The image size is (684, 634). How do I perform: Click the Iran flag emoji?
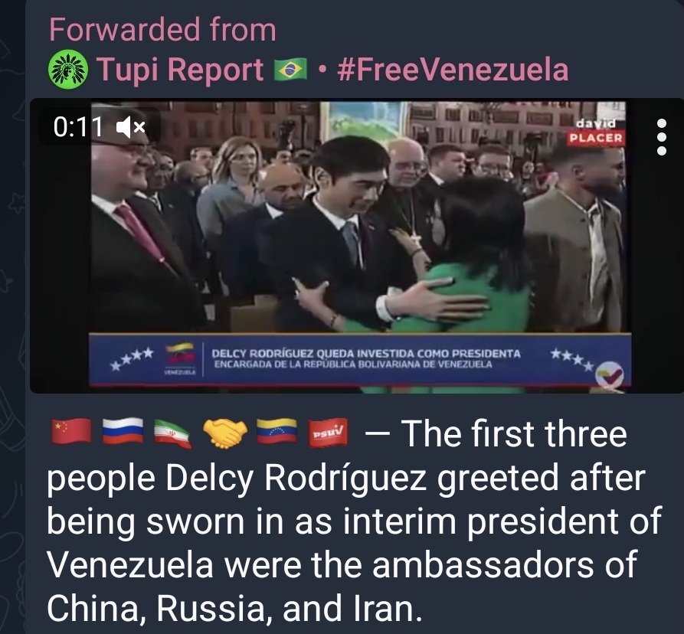[173, 433]
